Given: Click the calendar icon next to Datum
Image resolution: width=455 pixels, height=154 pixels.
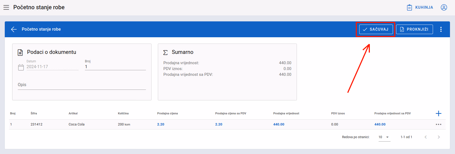Looking at the screenshot, I should pos(21,67).
